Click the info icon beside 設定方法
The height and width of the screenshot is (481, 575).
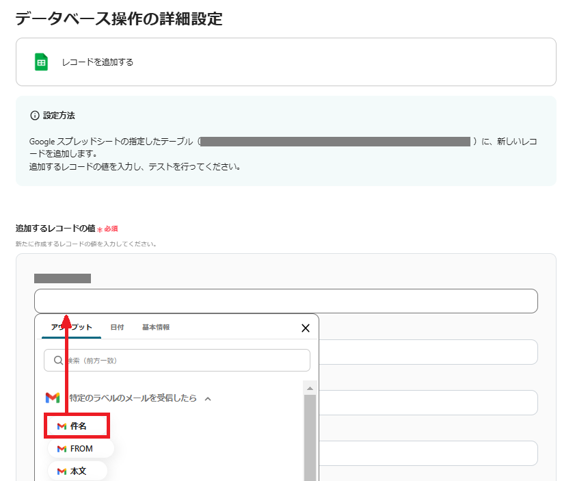(x=35, y=116)
